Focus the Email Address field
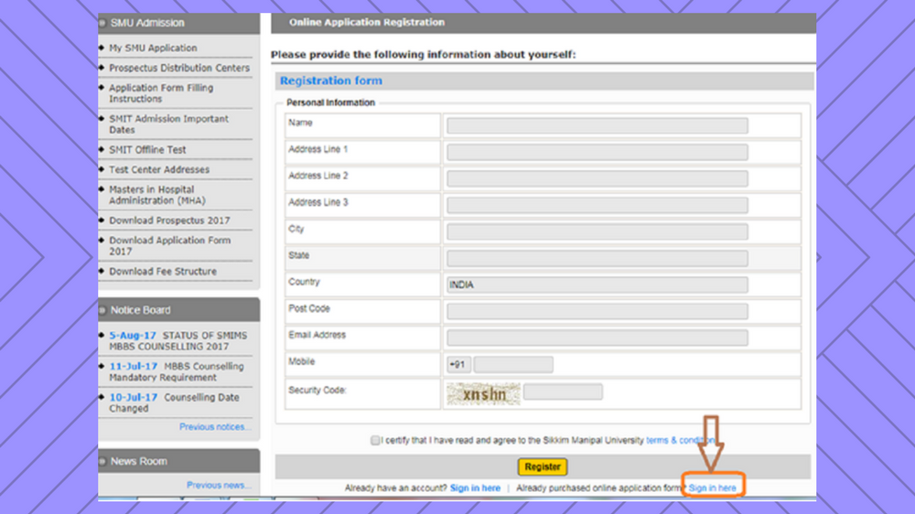The image size is (915, 514). click(597, 337)
